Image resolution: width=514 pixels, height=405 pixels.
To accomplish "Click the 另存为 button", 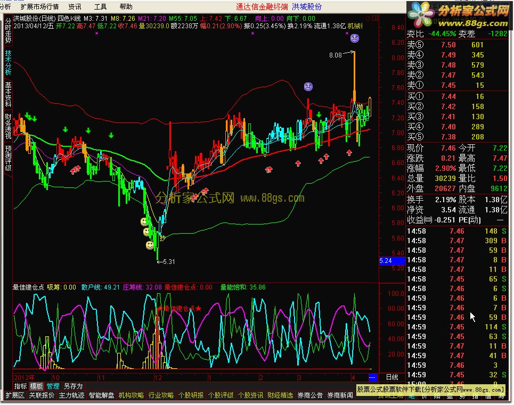I will [x=73, y=386].
